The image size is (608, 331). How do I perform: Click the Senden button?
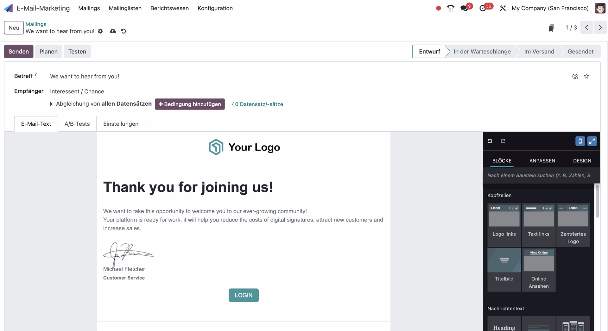[x=19, y=52]
